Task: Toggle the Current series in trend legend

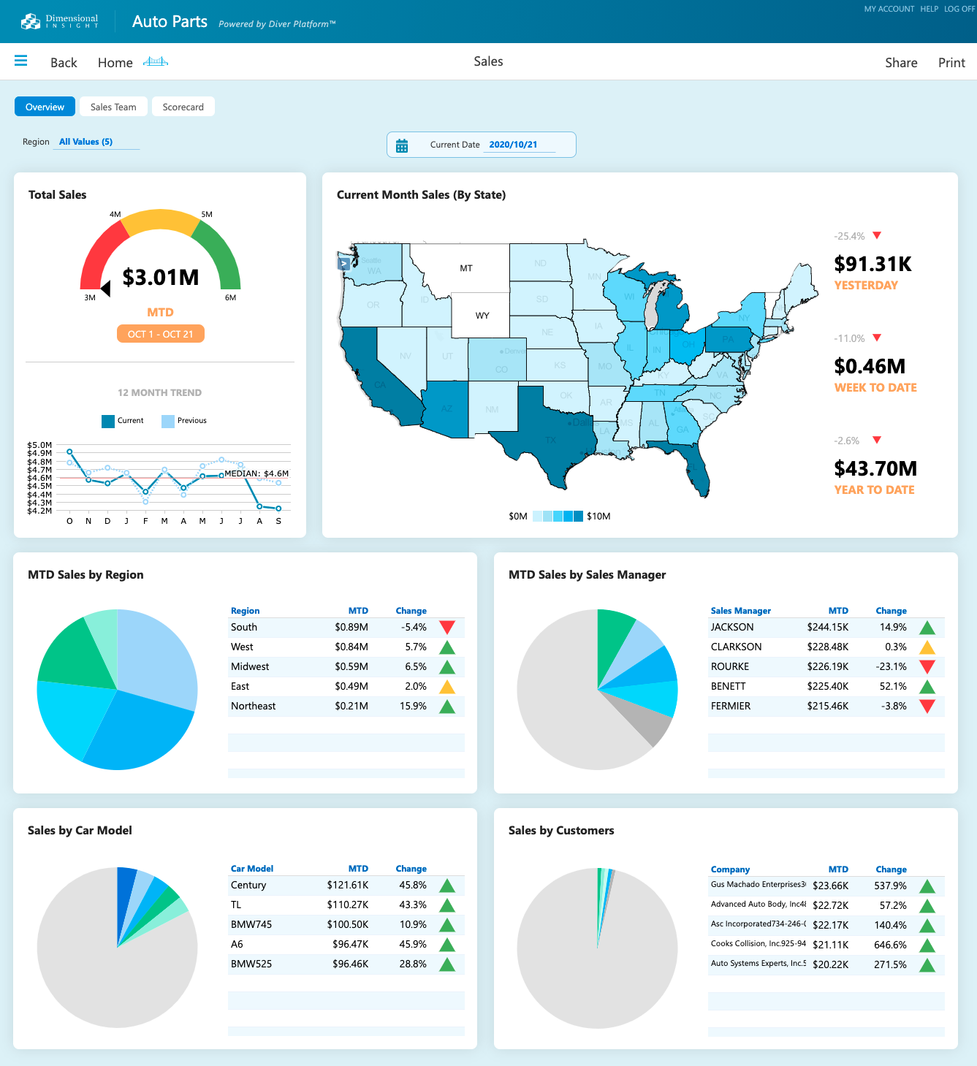Action: (x=122, y=420)
